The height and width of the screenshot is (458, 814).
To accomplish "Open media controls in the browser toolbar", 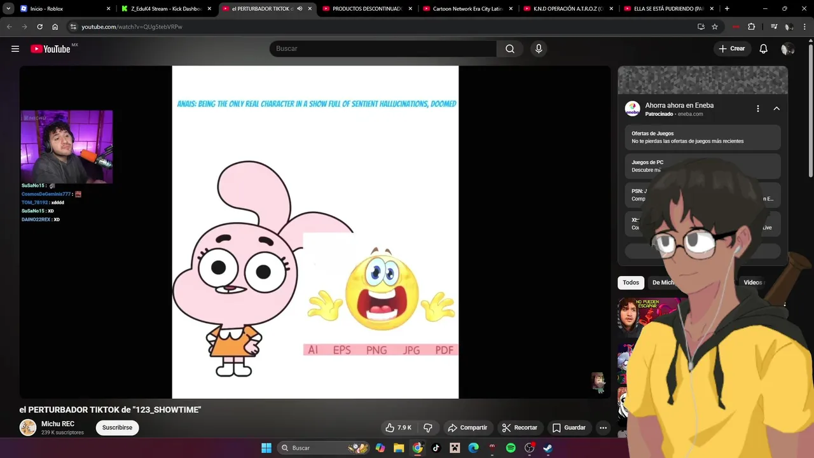I will tap(774, 27).
